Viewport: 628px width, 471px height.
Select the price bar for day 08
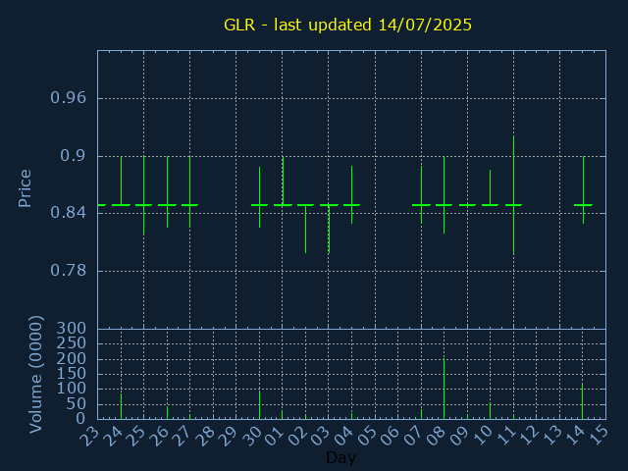tap(444, 194)
